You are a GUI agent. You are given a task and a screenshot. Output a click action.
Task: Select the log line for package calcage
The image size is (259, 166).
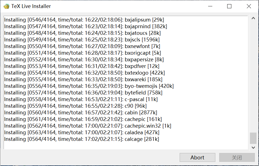[x=82, y=139]
